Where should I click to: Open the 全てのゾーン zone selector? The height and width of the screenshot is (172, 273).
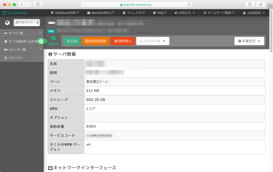click(x=26, y=23)
